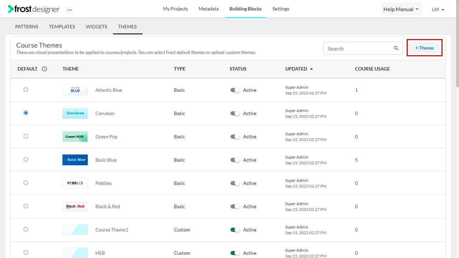Open the Atlantic Blue theme thumbnail

click(75, 90)
